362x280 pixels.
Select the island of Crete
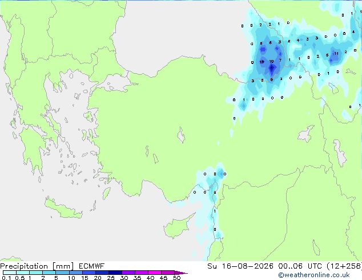pyautogui.click(x=63, y=209)
